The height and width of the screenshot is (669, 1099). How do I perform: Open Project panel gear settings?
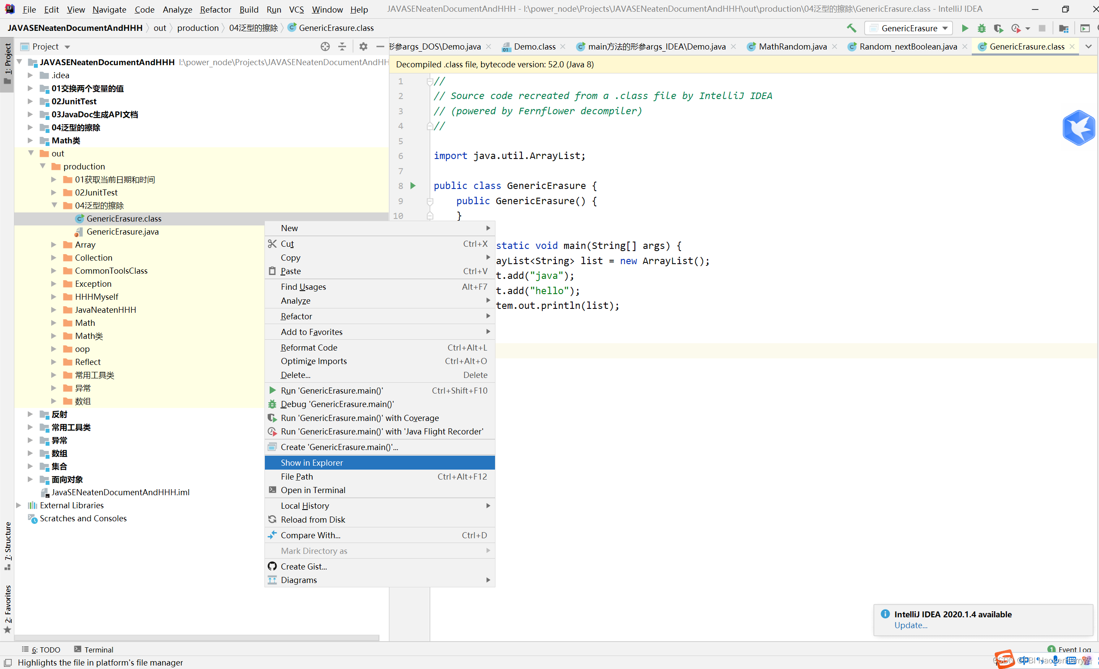(363, 46)
